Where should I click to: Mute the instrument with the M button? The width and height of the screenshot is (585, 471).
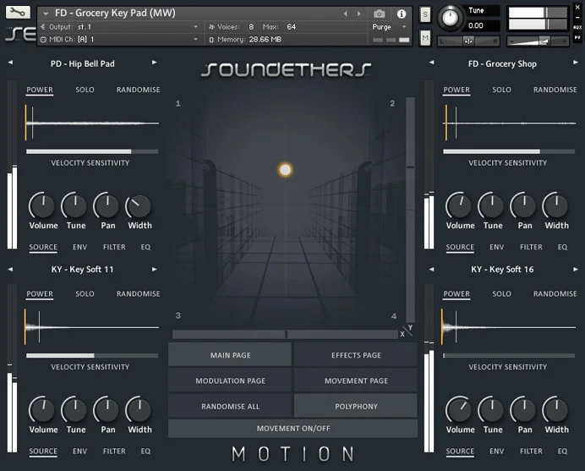(425, 38)
